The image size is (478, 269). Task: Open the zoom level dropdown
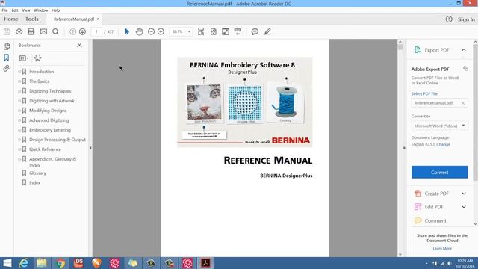[189, 31]
